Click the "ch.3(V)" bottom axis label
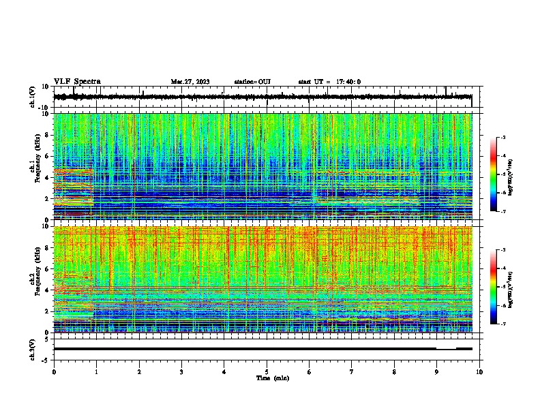This screenshot has width=540, height=417. [x=33, y=350]
